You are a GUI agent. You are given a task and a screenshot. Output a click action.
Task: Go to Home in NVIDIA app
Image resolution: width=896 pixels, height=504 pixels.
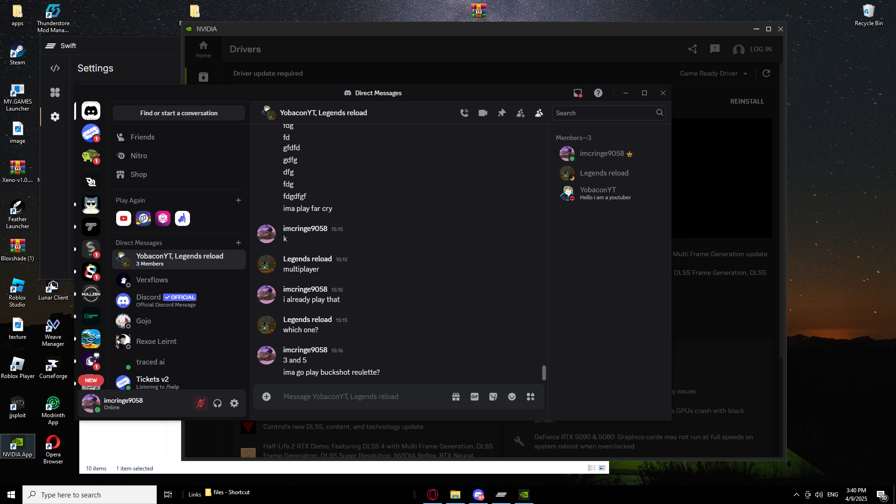pyautogui.click(x=203, y=49)
